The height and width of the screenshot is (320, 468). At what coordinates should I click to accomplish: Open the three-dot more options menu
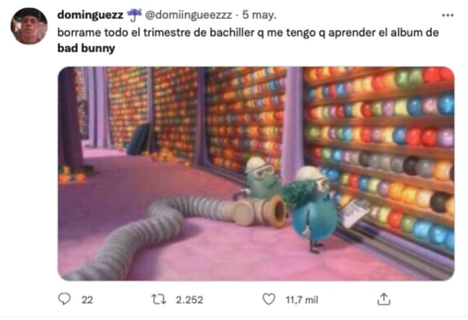[448, 15]
